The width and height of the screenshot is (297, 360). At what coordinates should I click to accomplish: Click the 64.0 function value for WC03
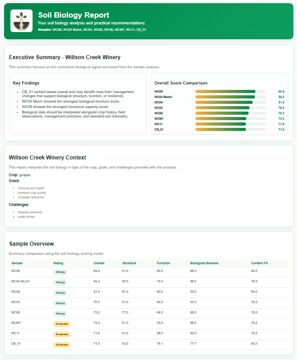point(160,302)
